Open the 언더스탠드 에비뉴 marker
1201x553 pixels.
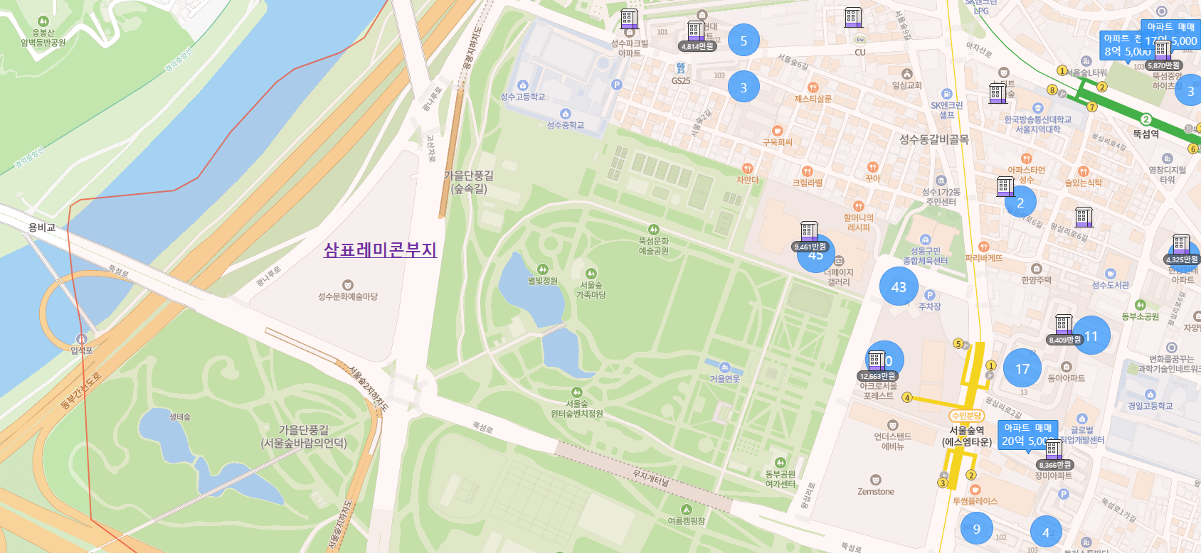pos(892,425)
